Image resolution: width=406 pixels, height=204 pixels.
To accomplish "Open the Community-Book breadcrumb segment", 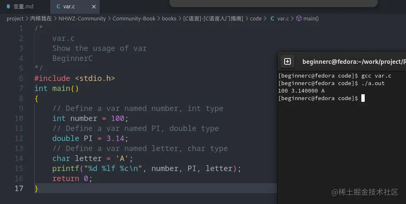I will (134, 19).
